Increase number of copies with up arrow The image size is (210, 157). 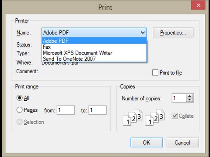[189, 96]
